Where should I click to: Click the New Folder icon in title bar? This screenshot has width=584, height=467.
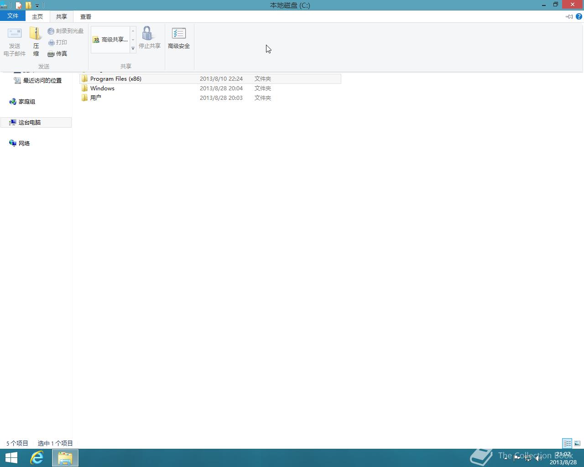tap(28, 5)
